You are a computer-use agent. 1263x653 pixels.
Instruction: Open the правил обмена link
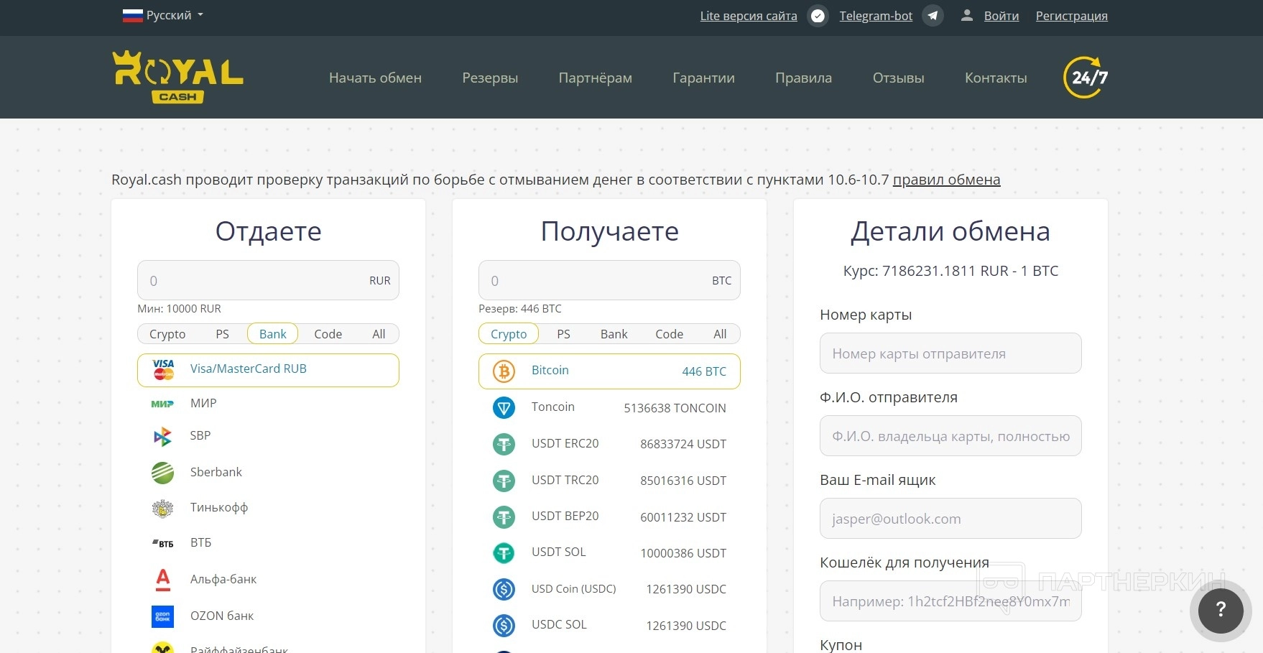(946, 180)
